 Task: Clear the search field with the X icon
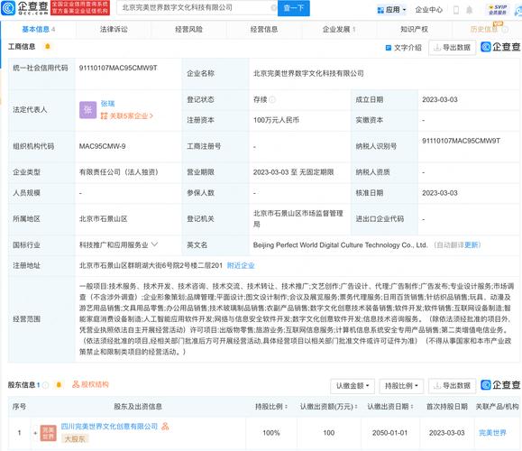[x=274, y=7]
